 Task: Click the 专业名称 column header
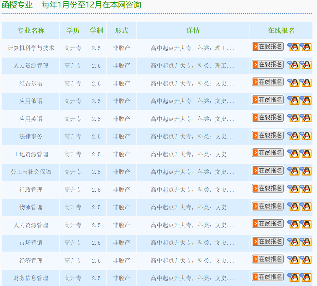point(31,31)
